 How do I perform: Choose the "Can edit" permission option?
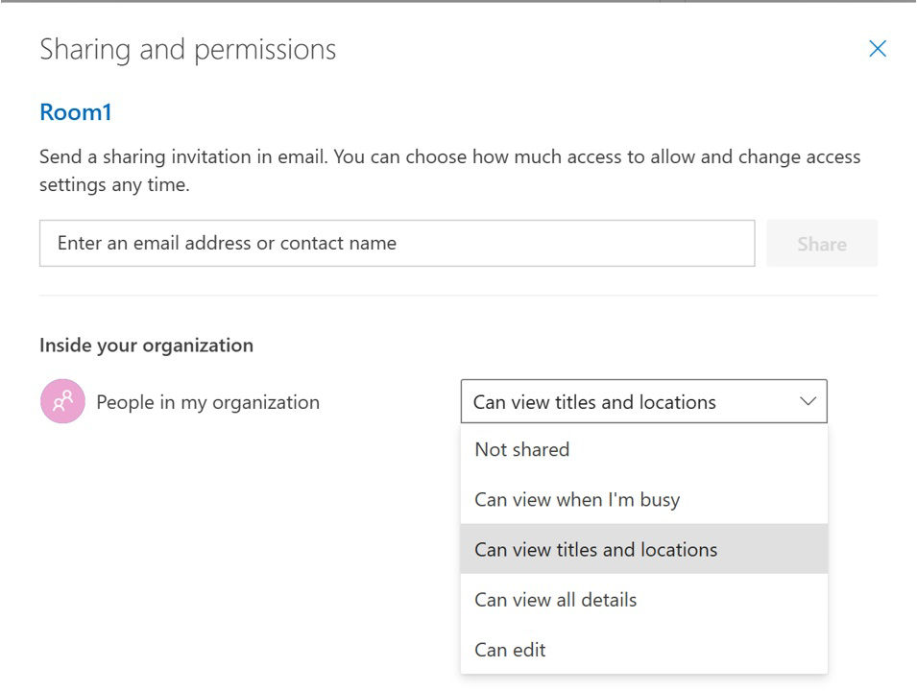pyautogui.click(x=510, y=650)
